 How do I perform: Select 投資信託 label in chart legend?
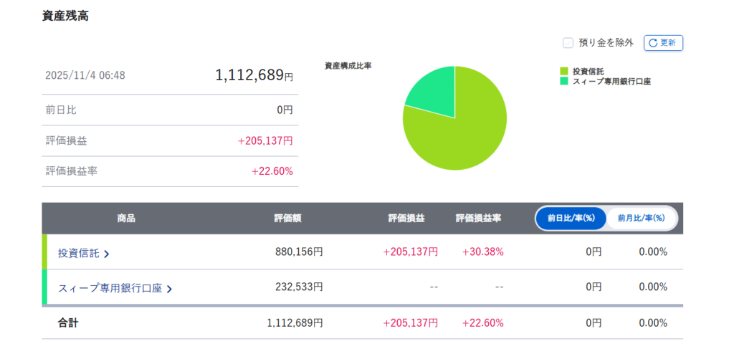click(x=588, y=71)
